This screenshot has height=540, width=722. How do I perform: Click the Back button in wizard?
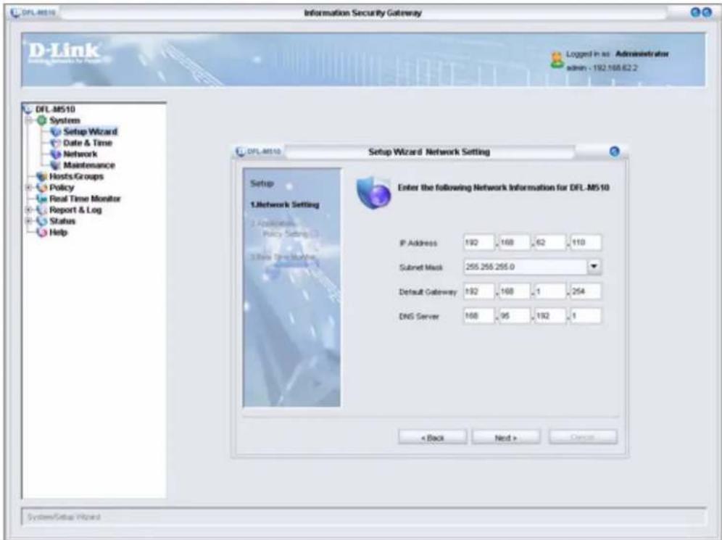pyautogui.click(x=432, y=437)
